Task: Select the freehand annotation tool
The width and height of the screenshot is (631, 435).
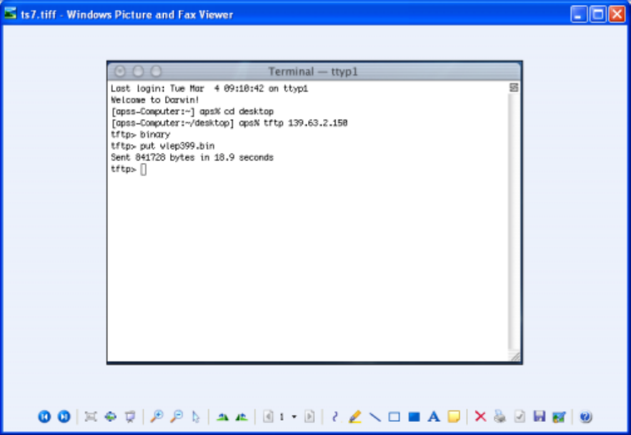Action: [335, 416]
